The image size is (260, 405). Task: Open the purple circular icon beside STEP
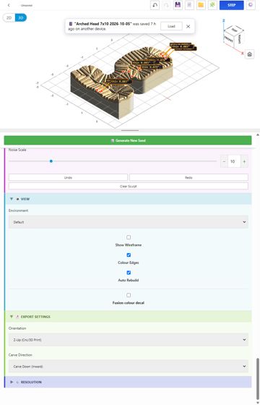(251, 5)
